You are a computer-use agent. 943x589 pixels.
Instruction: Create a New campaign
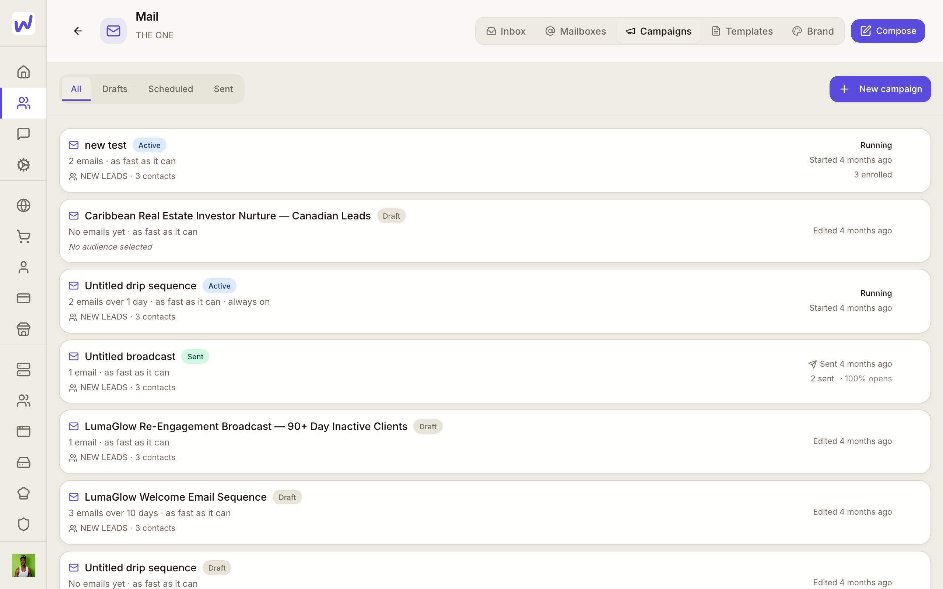pos(880,89)
